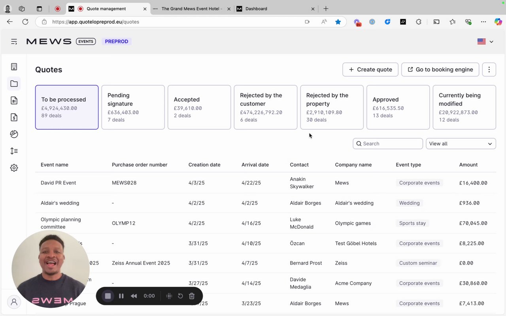The width and height of the screenshot is (506, 316).
Task: Open the pie chart reports icon
Action: [x=14, y=134]
